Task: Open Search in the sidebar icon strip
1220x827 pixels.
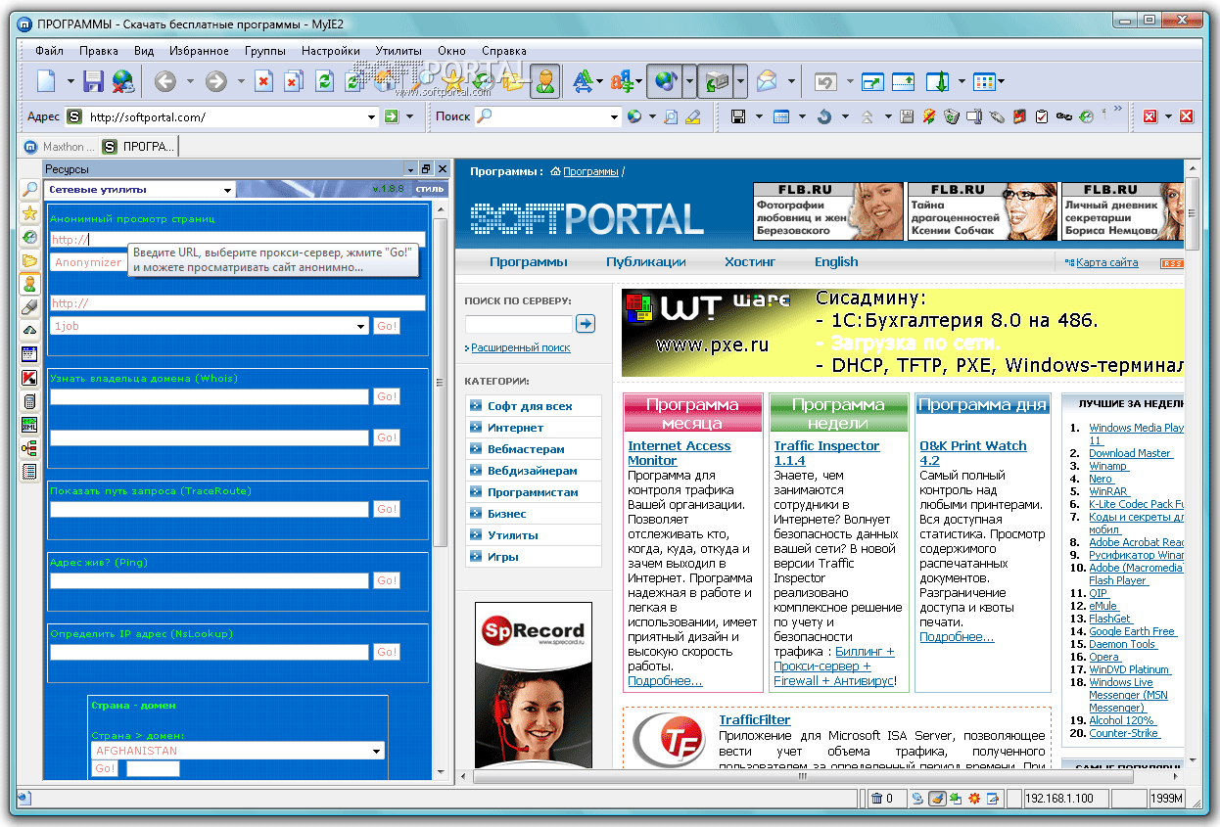Action: [29, 190]
